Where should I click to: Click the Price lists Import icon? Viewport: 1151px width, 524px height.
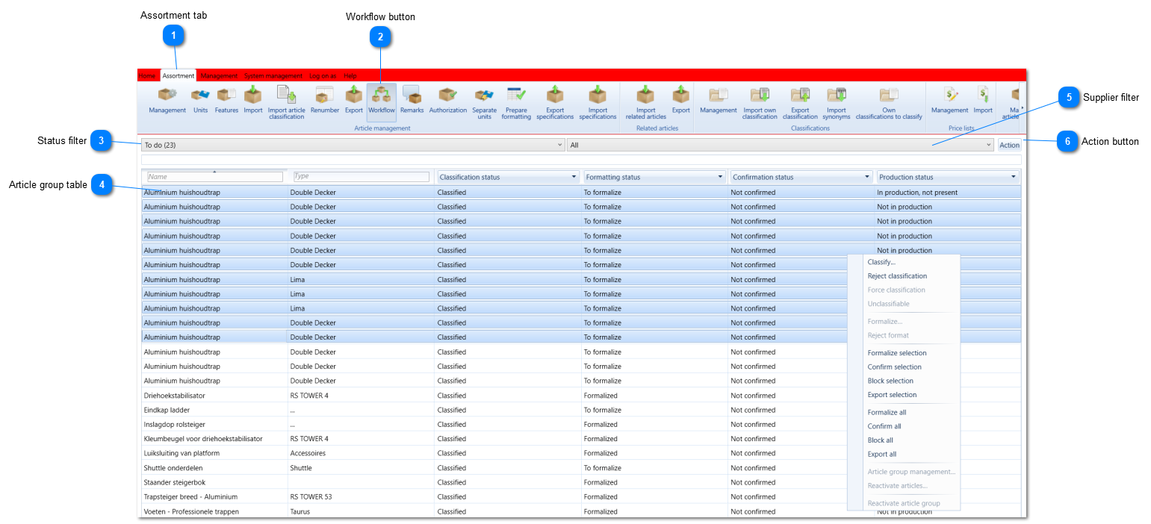[x=983, y=102]
